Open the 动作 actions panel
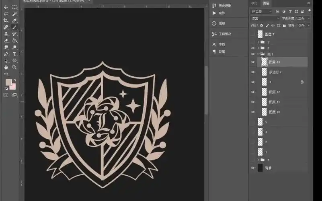 point(219,13)
